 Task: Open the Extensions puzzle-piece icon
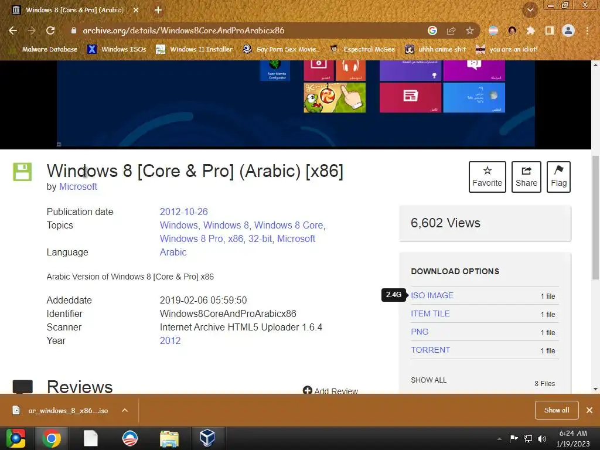coord(530,30)
